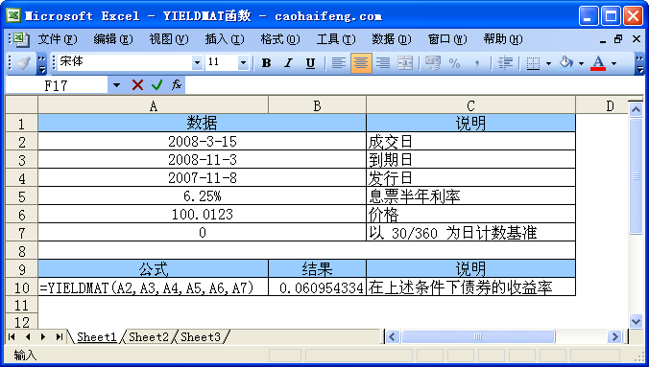Click horizontal scrollbar right arrow
649x367 pixels.
(x=614, y=337)
